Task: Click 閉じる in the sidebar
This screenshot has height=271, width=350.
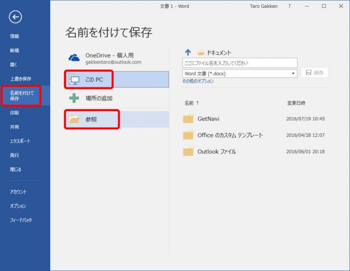Action: [x=16, y=169]
